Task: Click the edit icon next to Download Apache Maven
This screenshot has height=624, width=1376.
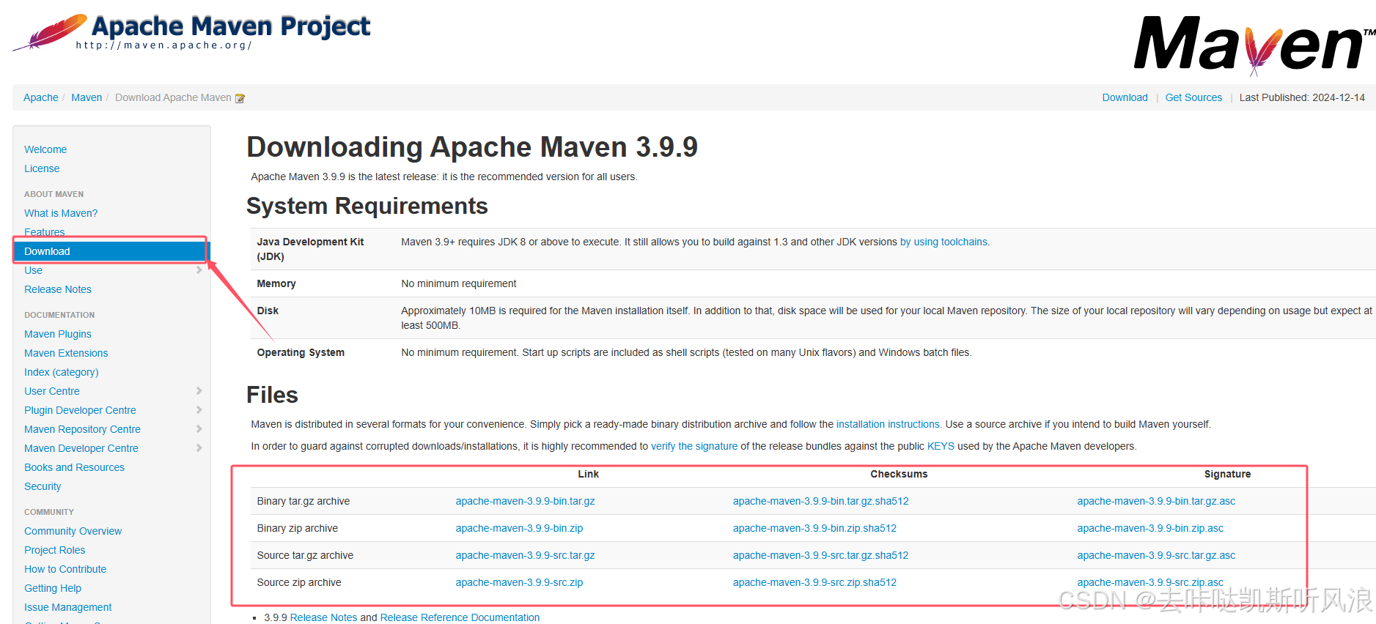Action: [240, 98]
